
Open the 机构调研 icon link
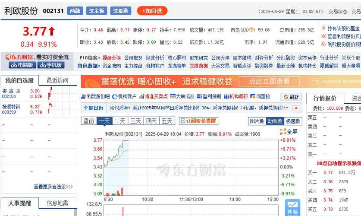point(236,97)
